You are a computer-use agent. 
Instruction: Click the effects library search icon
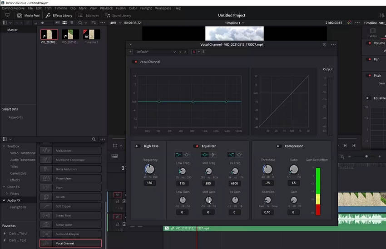click(x=94, y=139)
